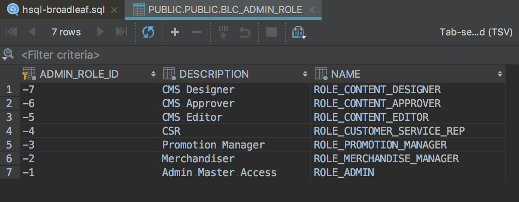The width and height of the screenshot is (519, 202).
Task: Click the filter search magnifier icon
Action: [x=8, y=54]
